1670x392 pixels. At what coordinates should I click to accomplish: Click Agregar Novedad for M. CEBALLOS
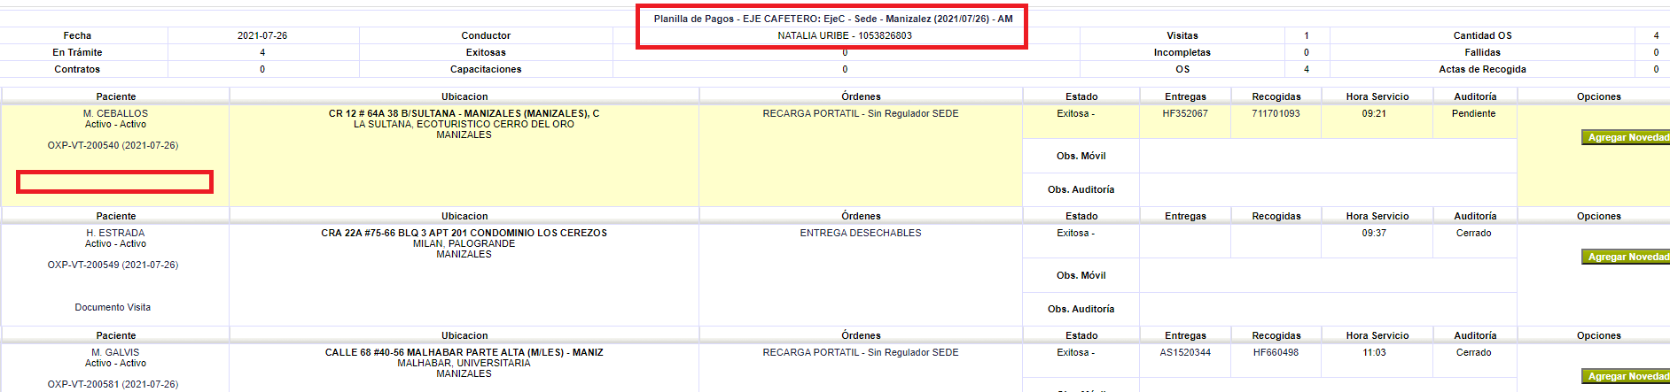coord(1626,137)
